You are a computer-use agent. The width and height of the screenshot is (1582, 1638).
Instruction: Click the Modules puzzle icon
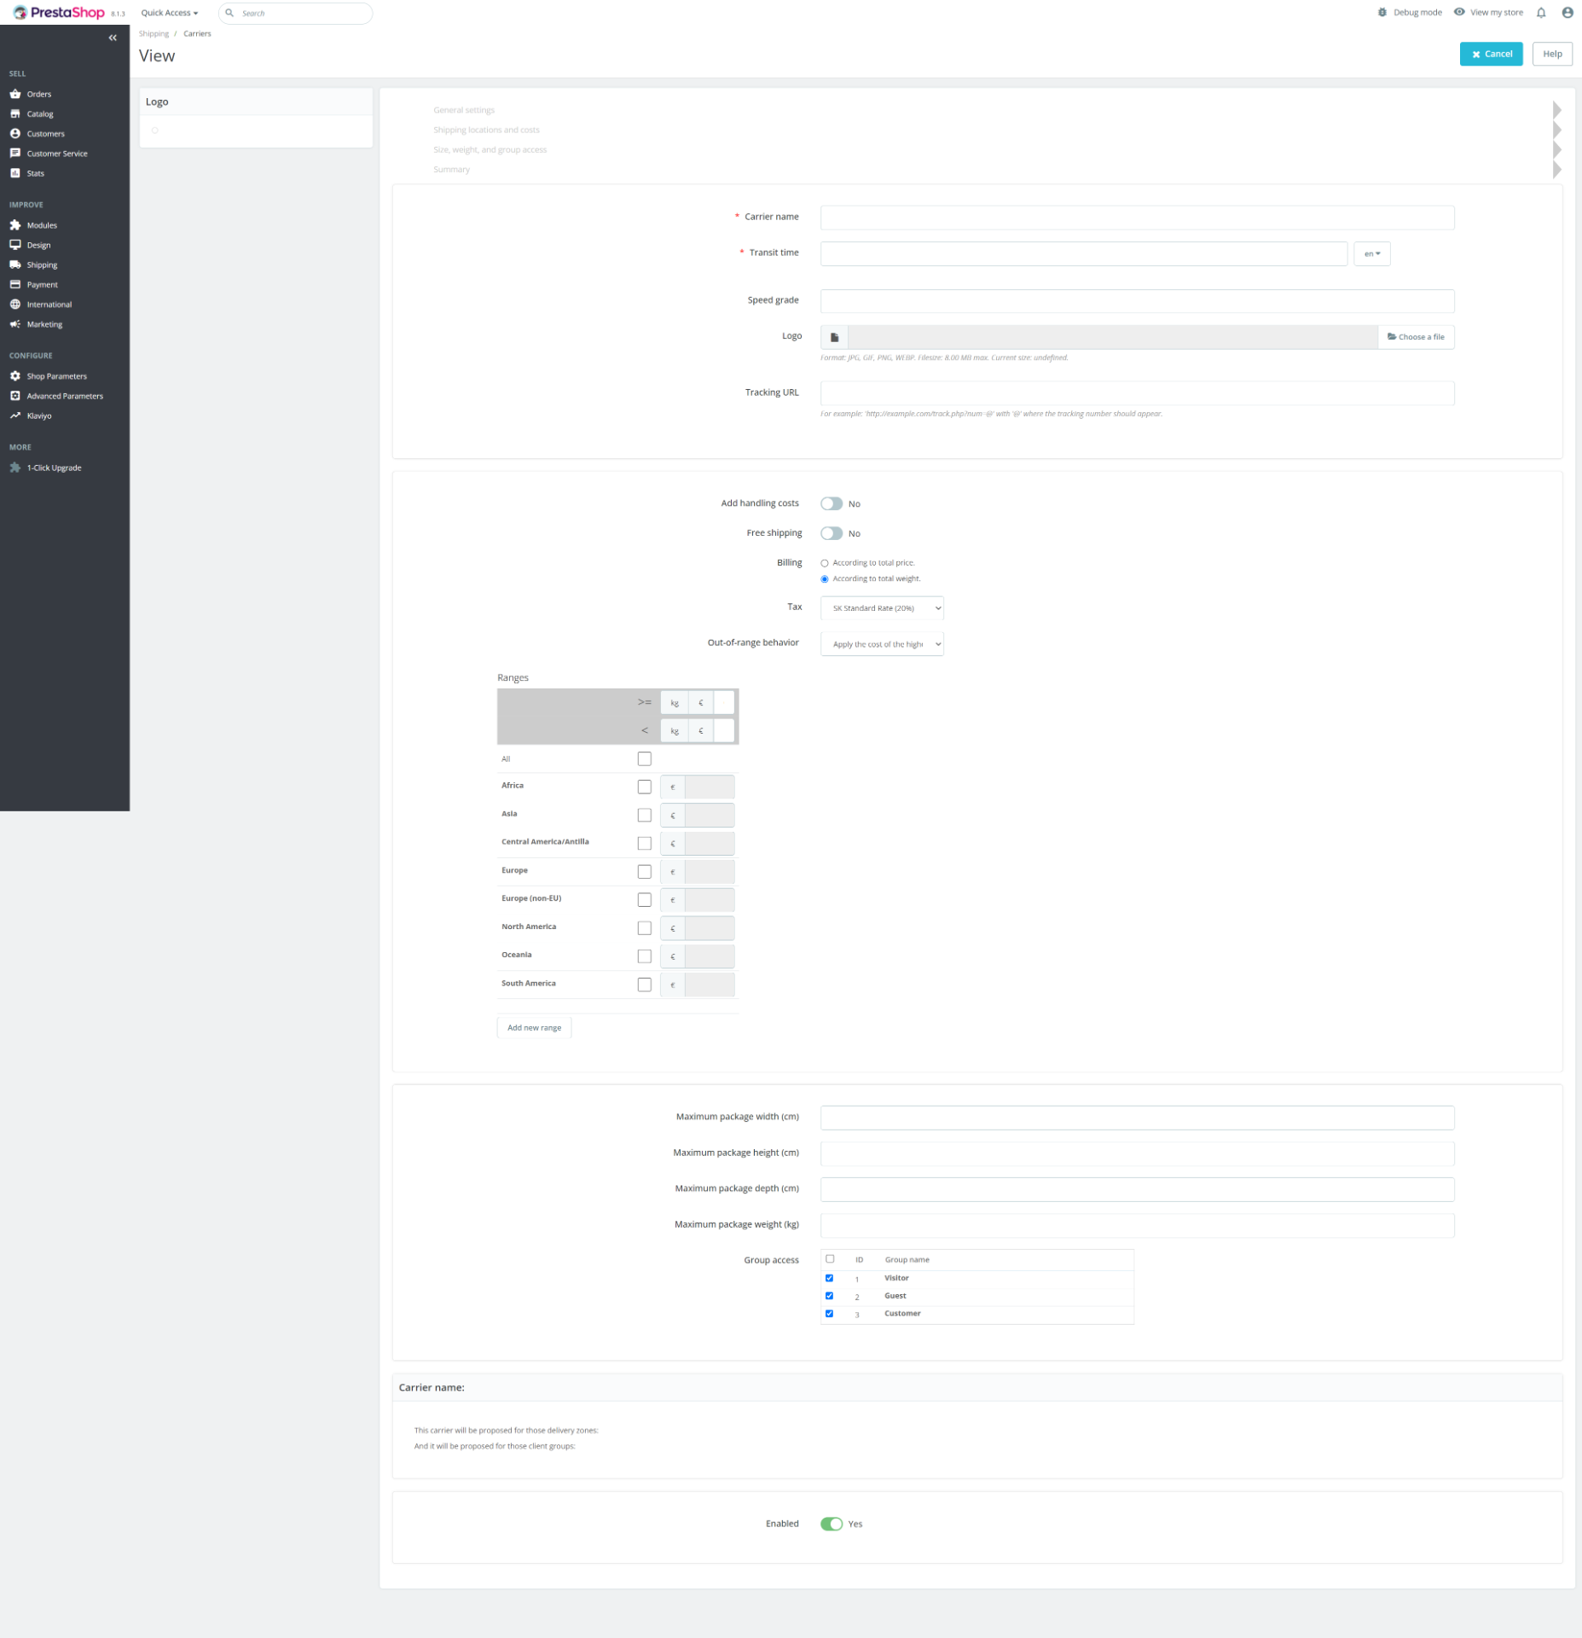click(x=15, y=225)
